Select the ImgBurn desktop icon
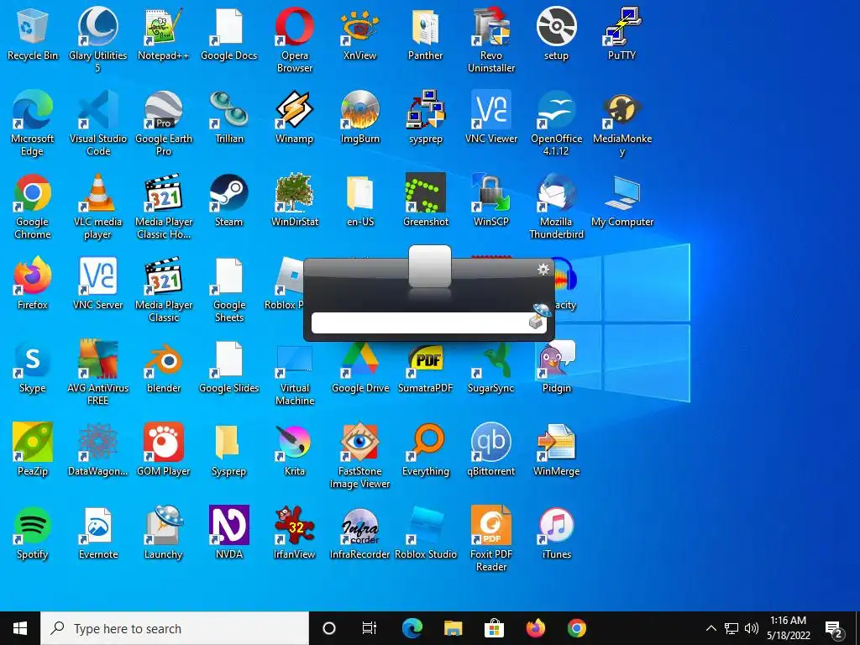This screenshot has width=860, height=645. pos(359,118)
